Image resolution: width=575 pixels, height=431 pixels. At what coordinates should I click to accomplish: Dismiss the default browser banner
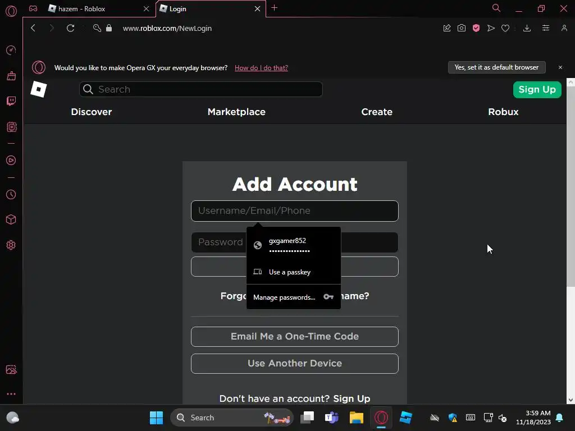(x=560, y=67)
